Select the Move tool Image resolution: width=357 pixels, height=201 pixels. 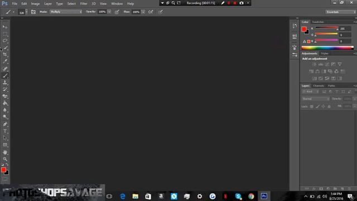coord(5,27)
